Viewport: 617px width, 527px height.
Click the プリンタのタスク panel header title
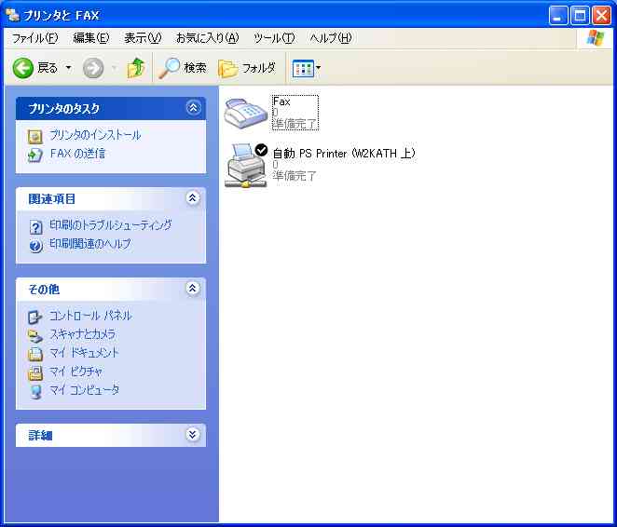(63, 108)
